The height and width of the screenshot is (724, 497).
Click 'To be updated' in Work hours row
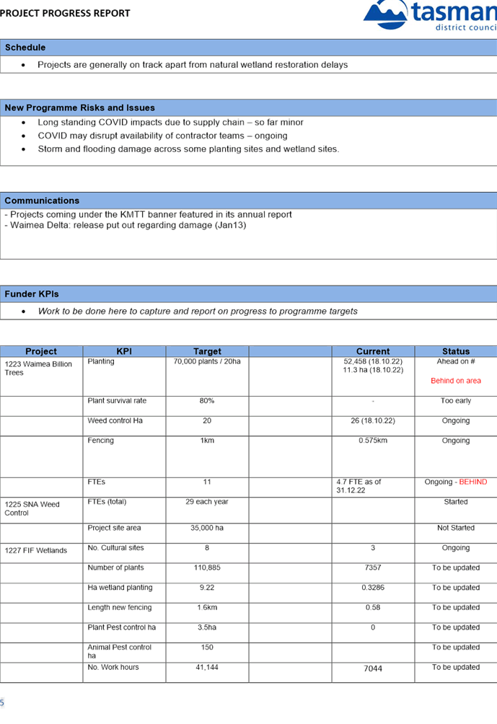(x=456, y=667)
